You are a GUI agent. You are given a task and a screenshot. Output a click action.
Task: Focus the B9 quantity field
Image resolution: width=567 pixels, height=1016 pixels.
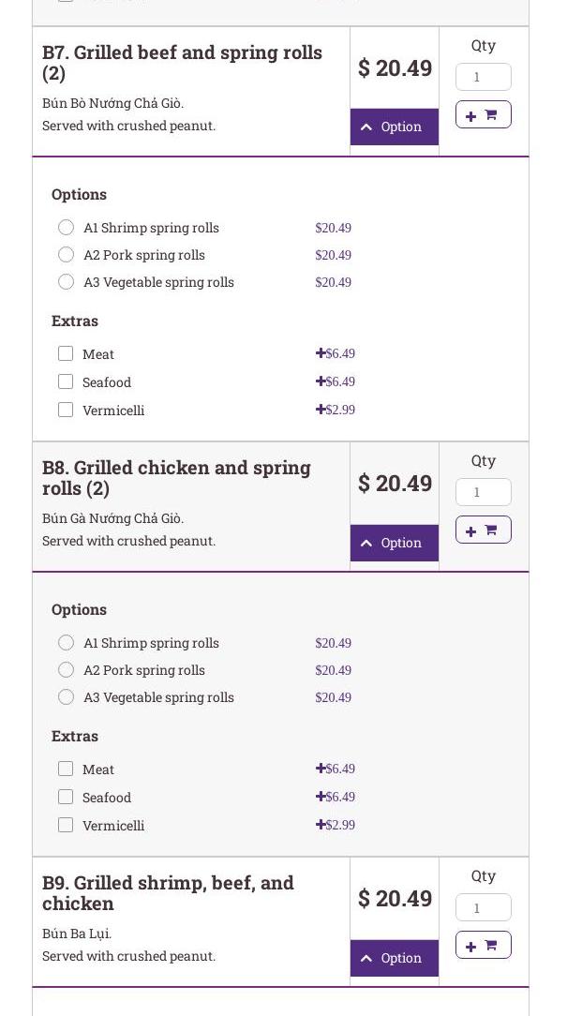coord(483,907)
